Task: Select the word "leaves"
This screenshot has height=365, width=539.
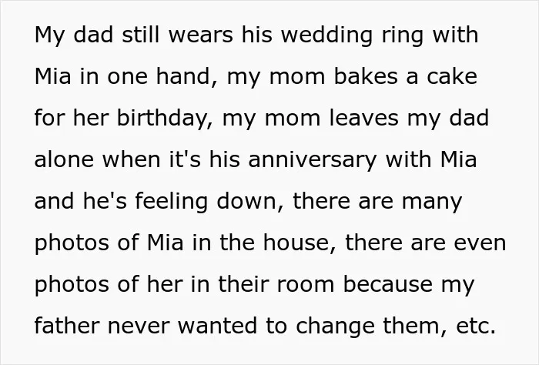Action: (364, 119)
